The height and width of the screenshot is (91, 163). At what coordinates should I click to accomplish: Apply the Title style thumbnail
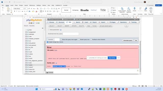tap(103, 10)
